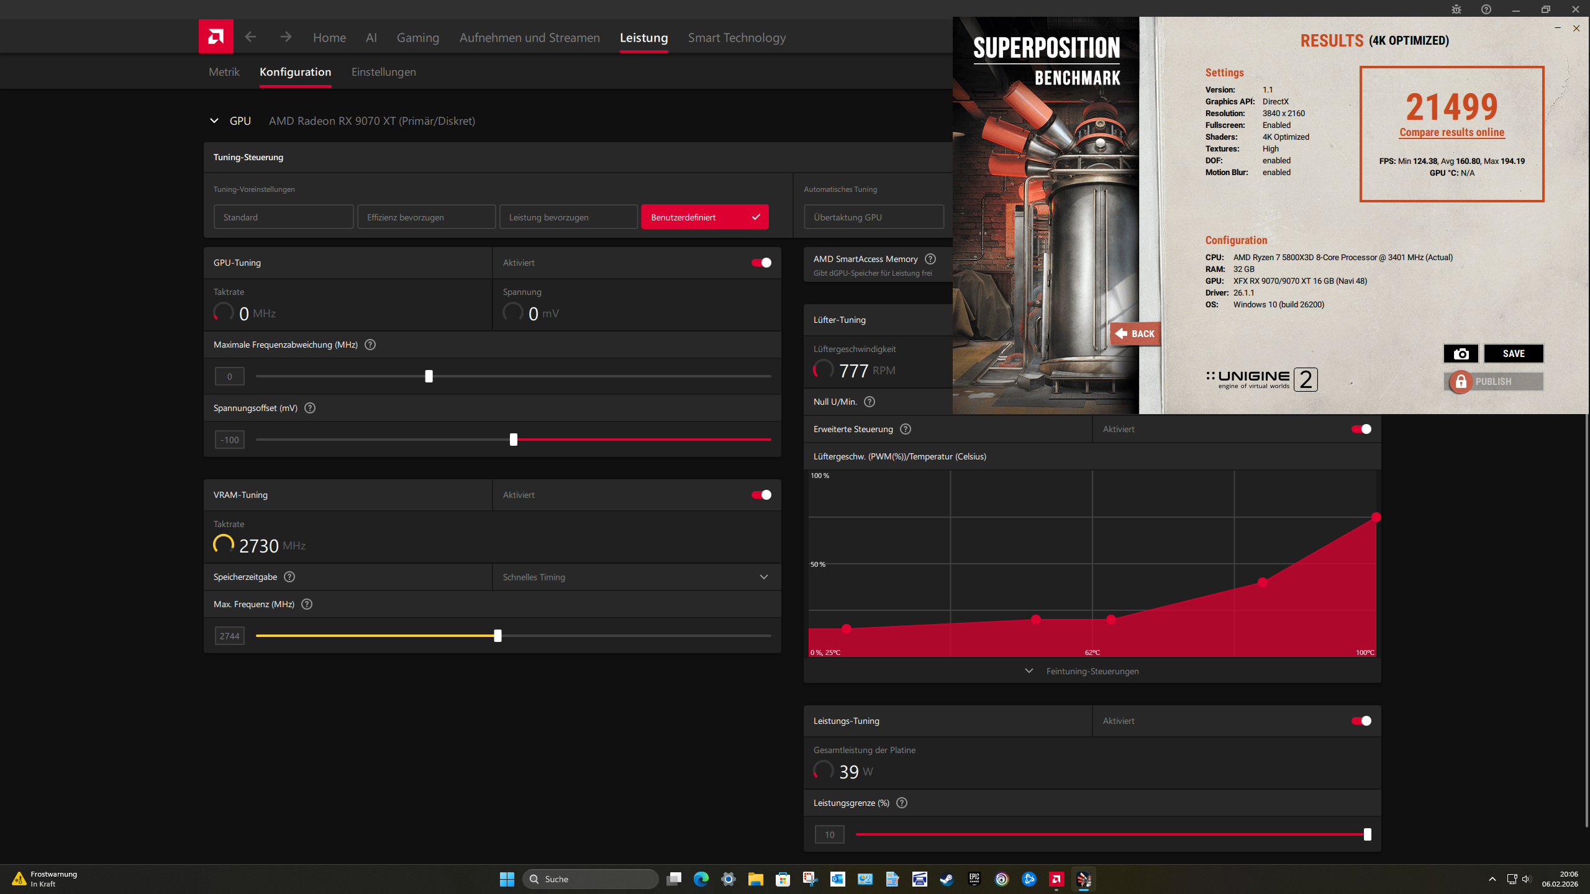Click the SAVE button in benchmark results
This screenshot has height=894, width=1590.
(x=1513, y=353)
